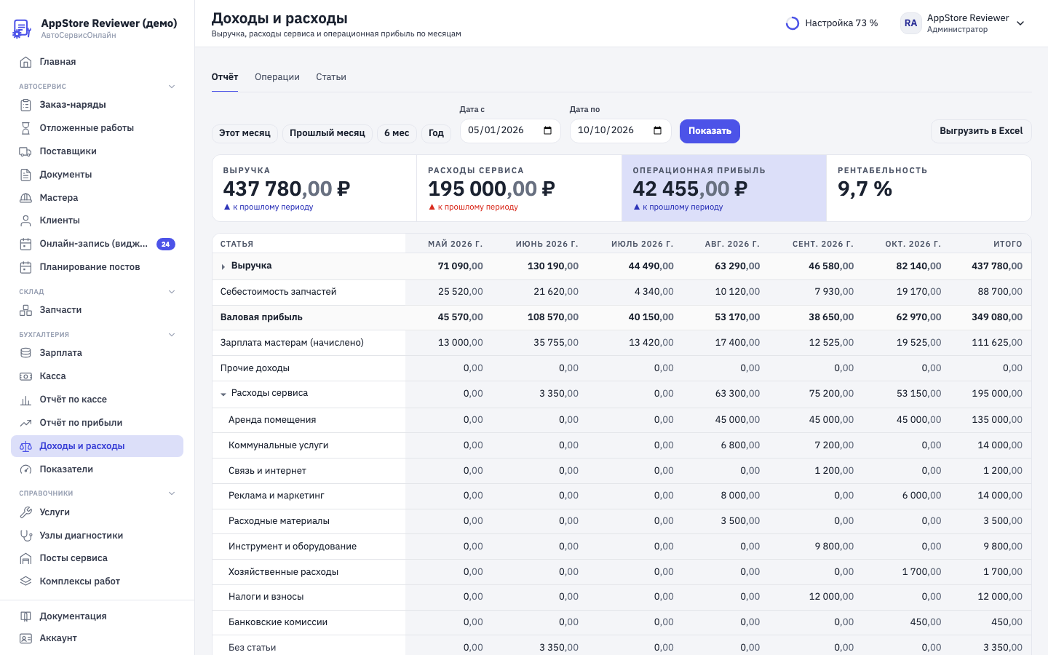Click the Дата с date field
Image resolution: width=1048 pixels, height=655 pixels.
pyautogui.click(x=510, y=130)
